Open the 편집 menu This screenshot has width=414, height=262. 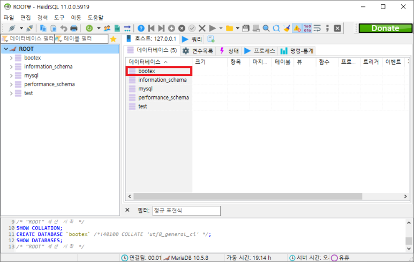click(x=26, y=18)
